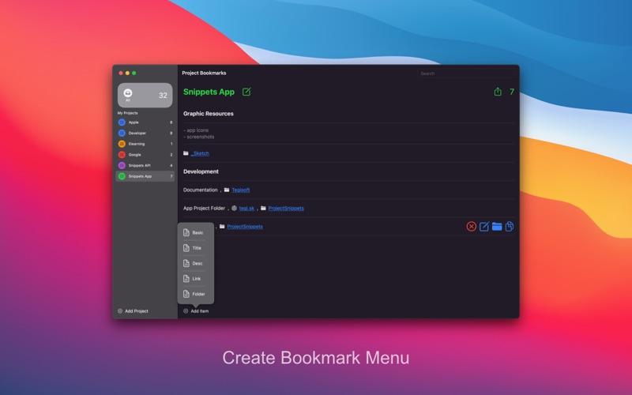Click the Development heading
Screen dimensions: 632x395
201,171
